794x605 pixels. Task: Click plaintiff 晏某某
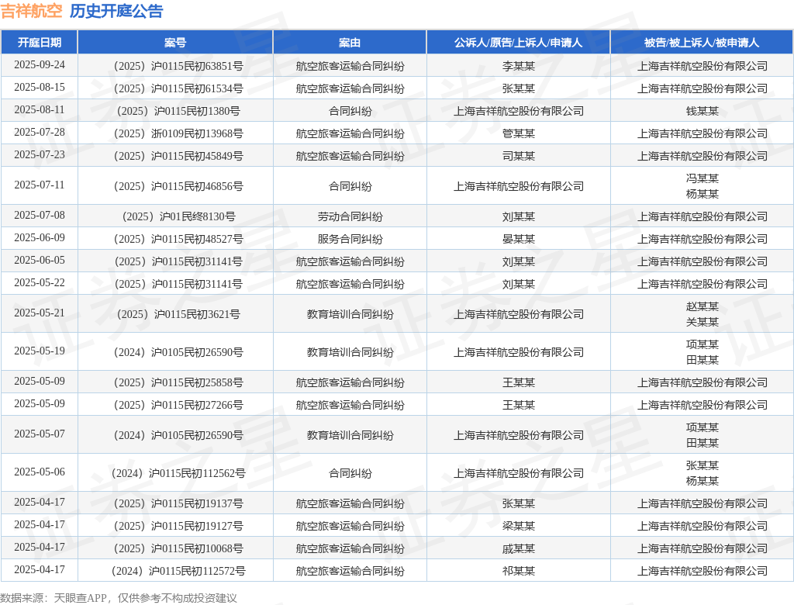519,239
